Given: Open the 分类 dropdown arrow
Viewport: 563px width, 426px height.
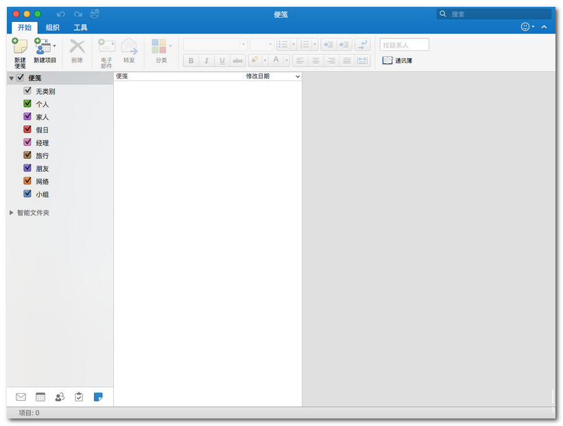Looking at the screenshot, I should [171, 46].
